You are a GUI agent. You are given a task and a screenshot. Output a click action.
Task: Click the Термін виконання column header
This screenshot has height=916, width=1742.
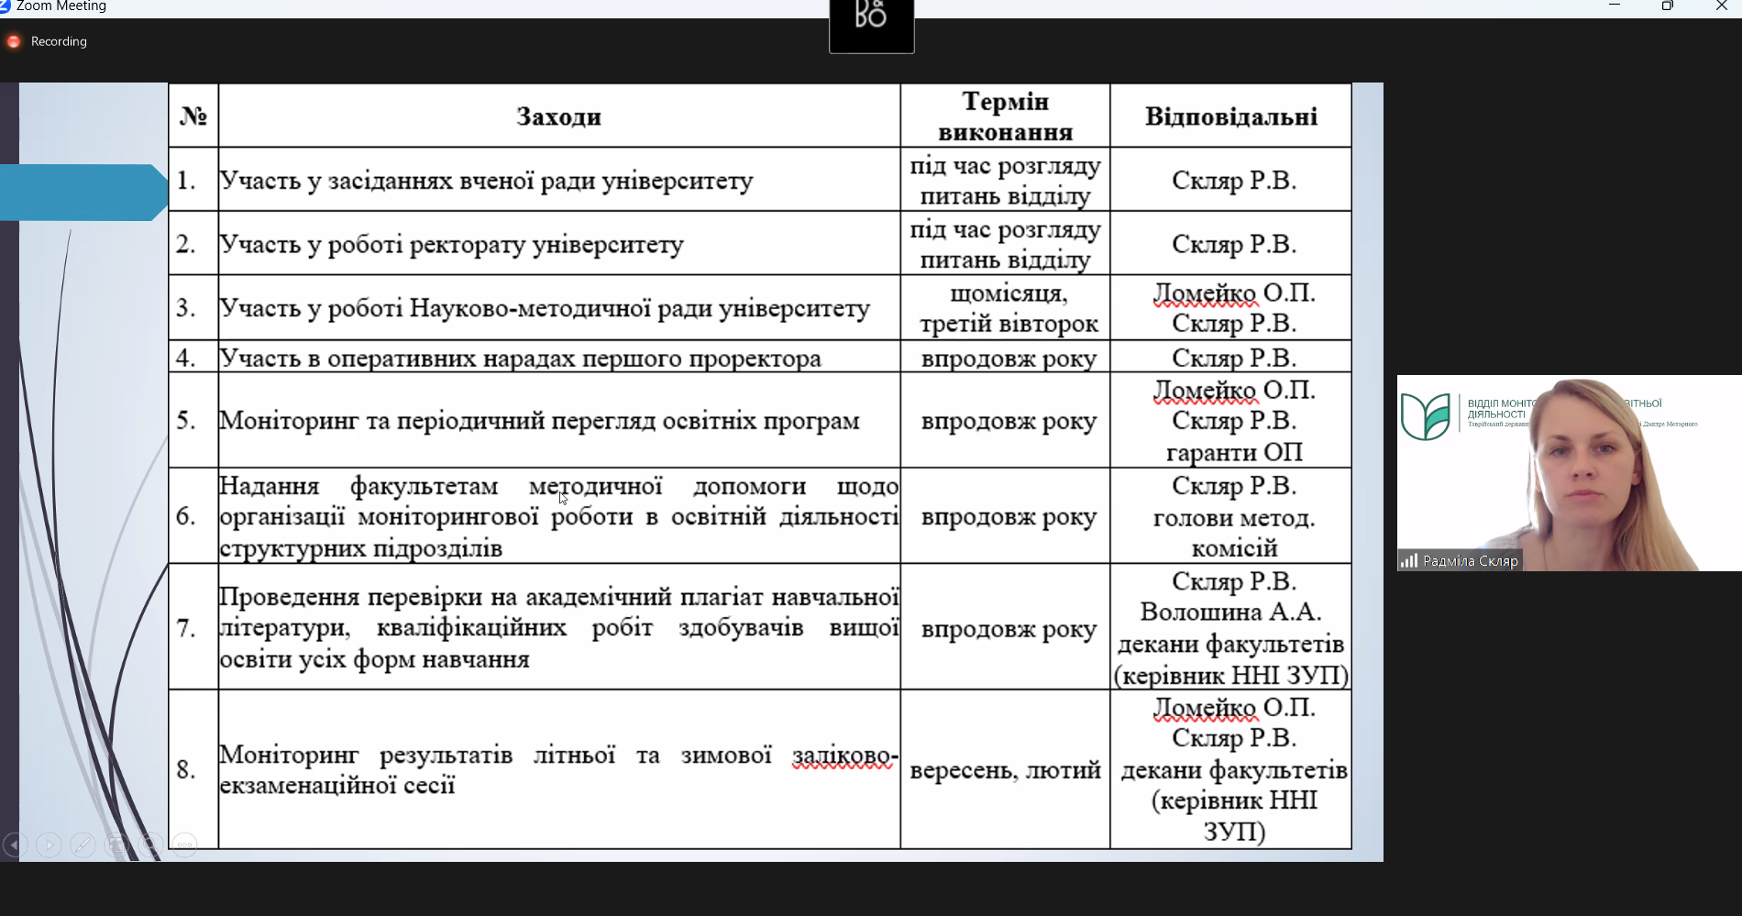coord(1006,116)
